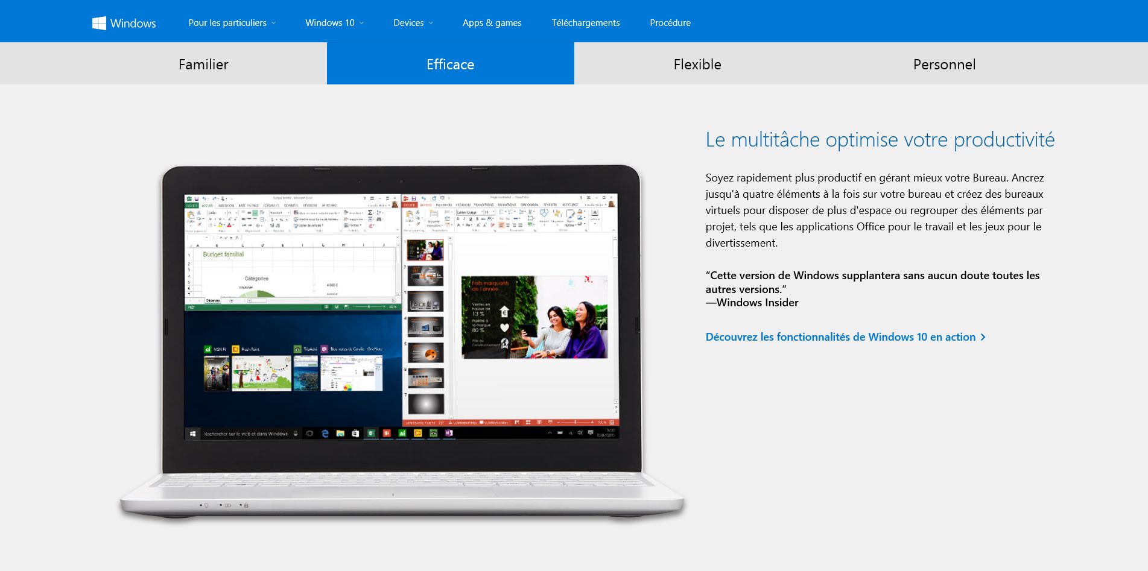Click the Budget familial title cell in Excel

(x=223, y=254)
